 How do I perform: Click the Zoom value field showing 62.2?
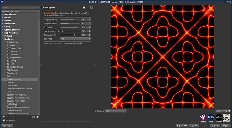85,27
